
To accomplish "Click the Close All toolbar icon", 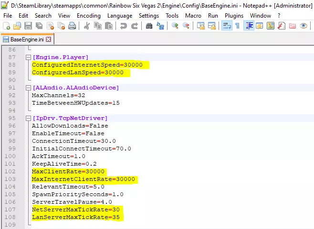I will tap(61, 26).
